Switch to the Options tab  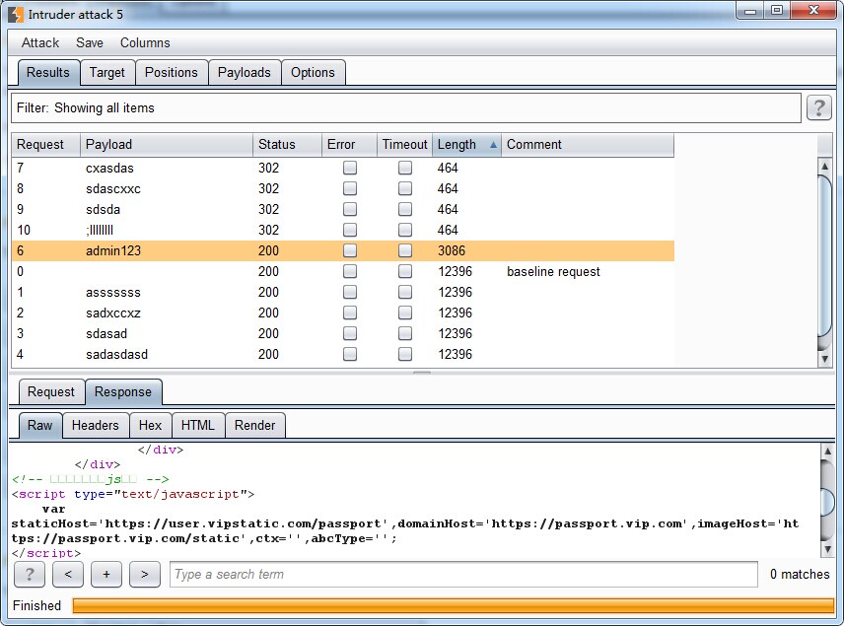click(x=313, y=72)
